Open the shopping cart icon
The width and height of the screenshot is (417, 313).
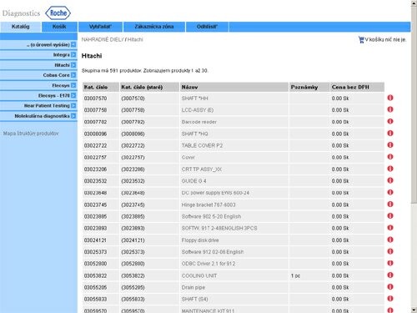pos(361,39)
